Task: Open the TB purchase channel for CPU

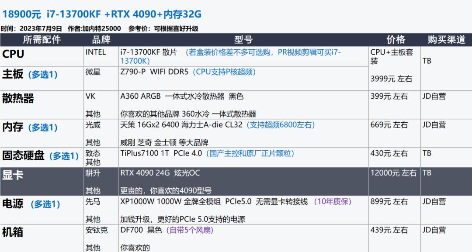Action: 426,61
